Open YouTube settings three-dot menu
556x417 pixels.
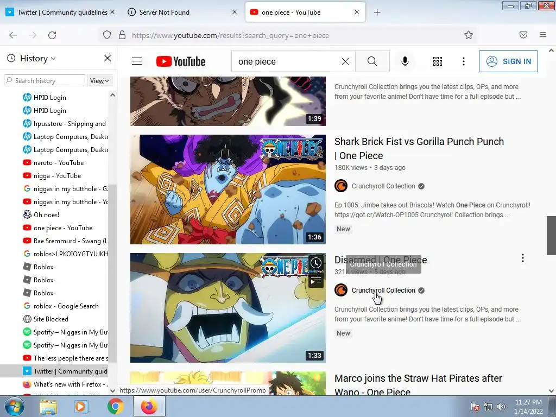tap(464, 61)
